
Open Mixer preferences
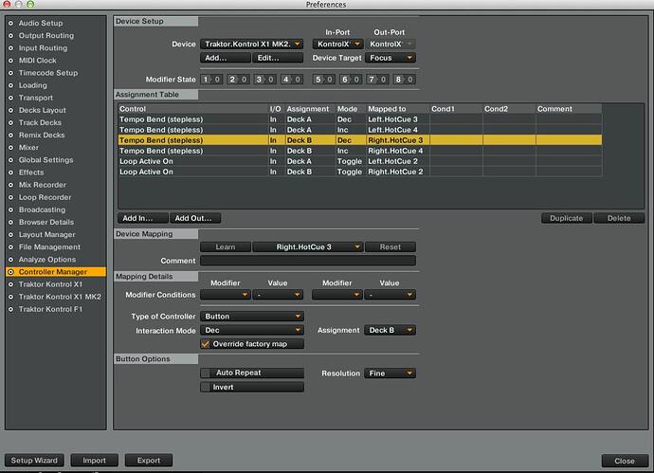pyautogui.click(x=28, y=147)
